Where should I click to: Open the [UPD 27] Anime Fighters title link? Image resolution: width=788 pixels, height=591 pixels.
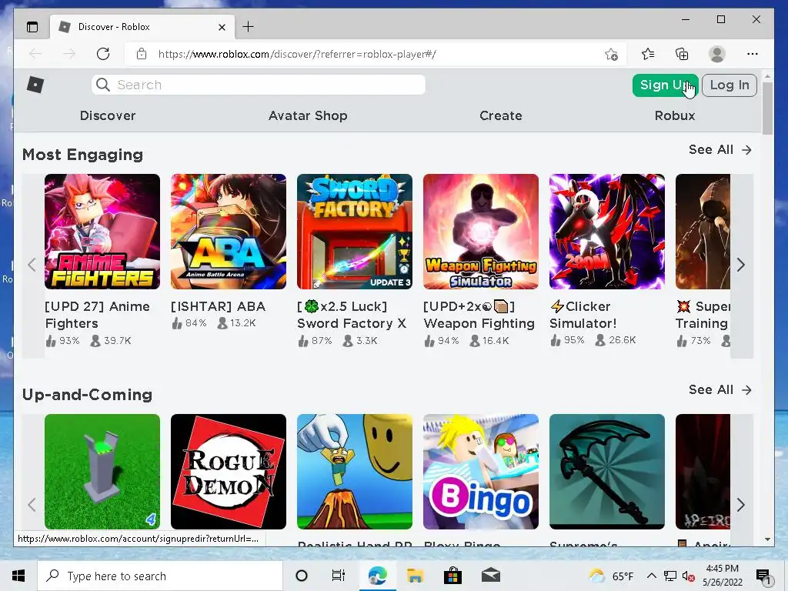(x=98, y=315)
